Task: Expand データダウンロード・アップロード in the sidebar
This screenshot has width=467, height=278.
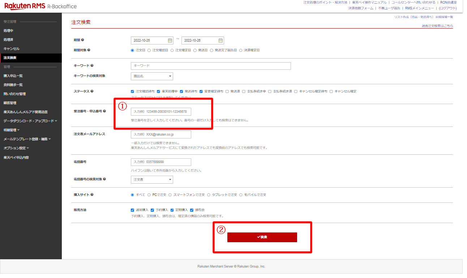Action: (30, 121)
